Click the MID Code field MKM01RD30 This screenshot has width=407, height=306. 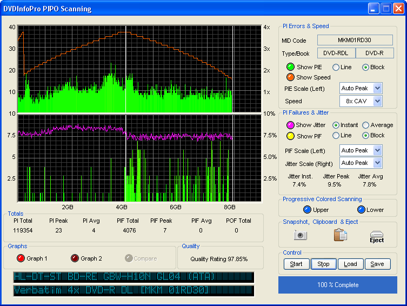[355, 40]
